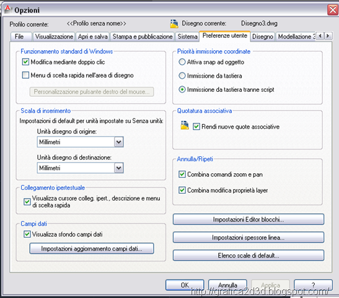Click the Campi dati group label

pyautogui.click(x=33, y=223)
